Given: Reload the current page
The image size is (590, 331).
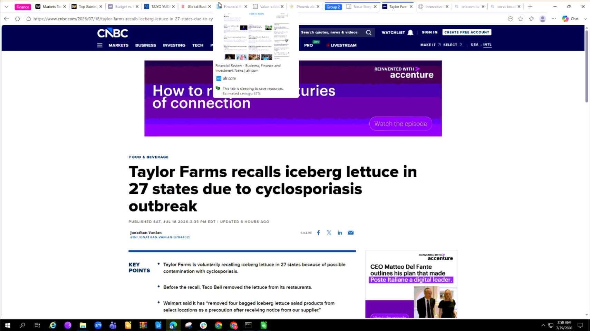Looking at the screenshot, I should click(18, 19).
